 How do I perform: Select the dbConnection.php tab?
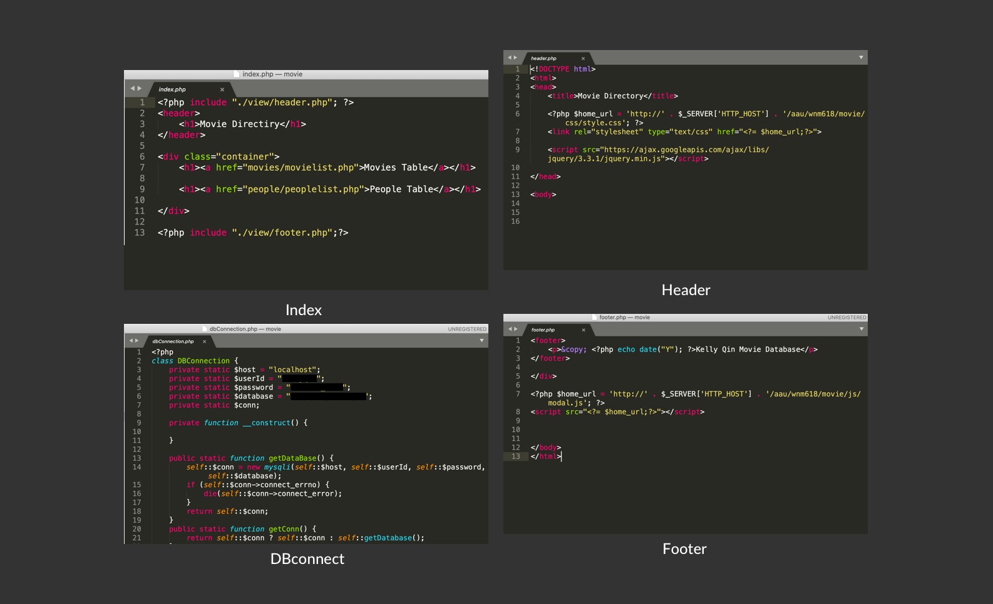[x=173, y=341]
